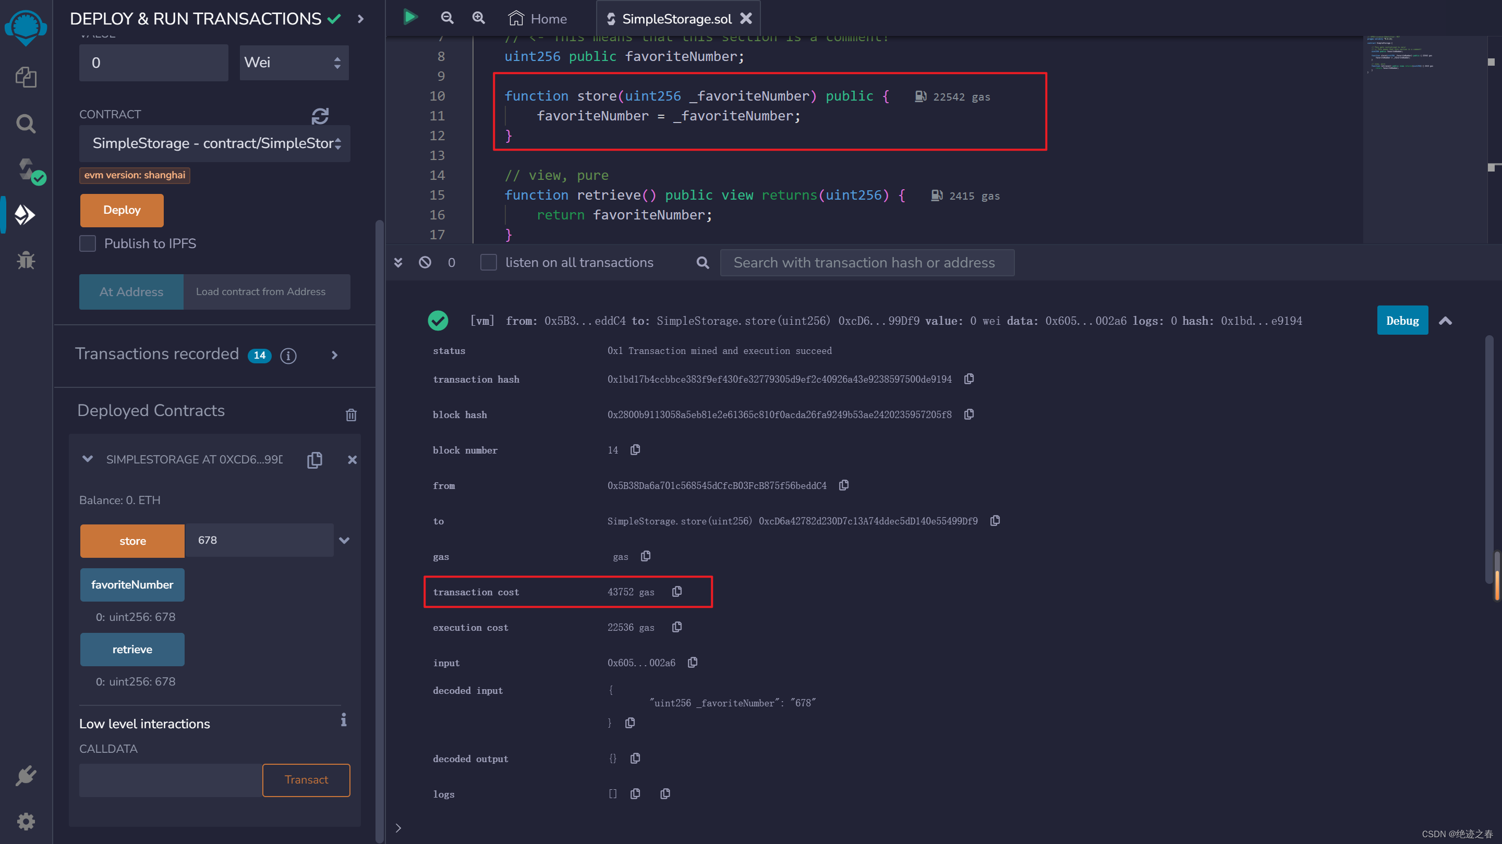Zoom out the editor font
The height and width of the screenshot is (844, 1502).
[x=446, y=18]
